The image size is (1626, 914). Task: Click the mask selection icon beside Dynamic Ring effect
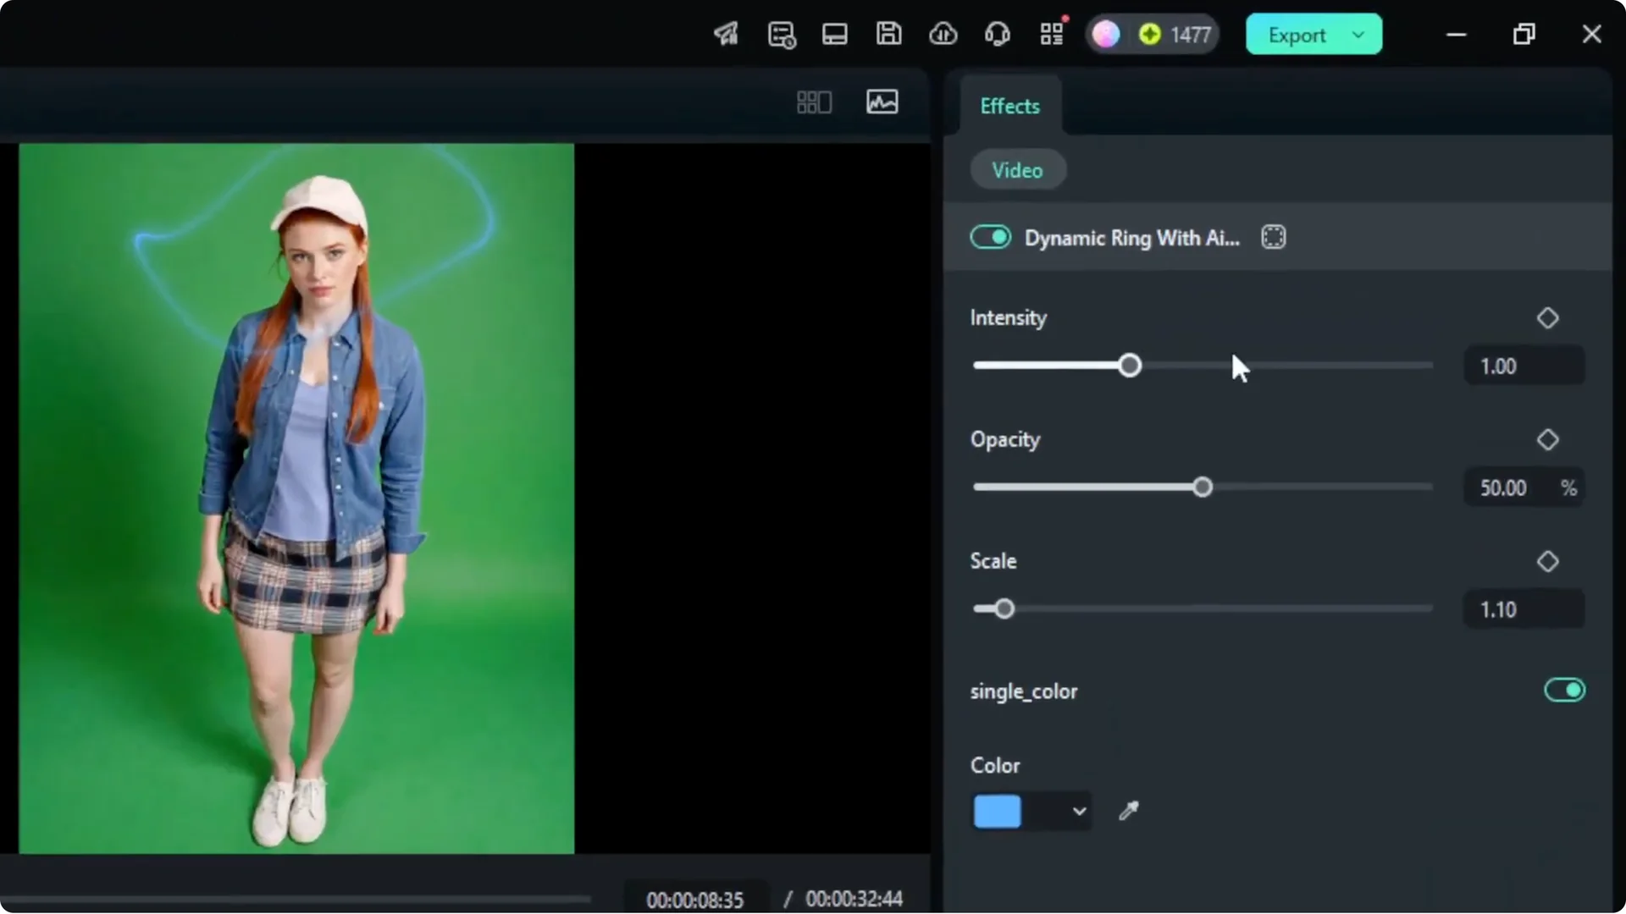pyautogui.click(x=1275, y=237)
